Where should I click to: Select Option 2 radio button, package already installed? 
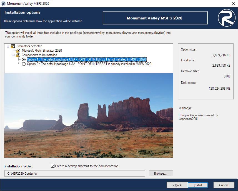point(24,64)
